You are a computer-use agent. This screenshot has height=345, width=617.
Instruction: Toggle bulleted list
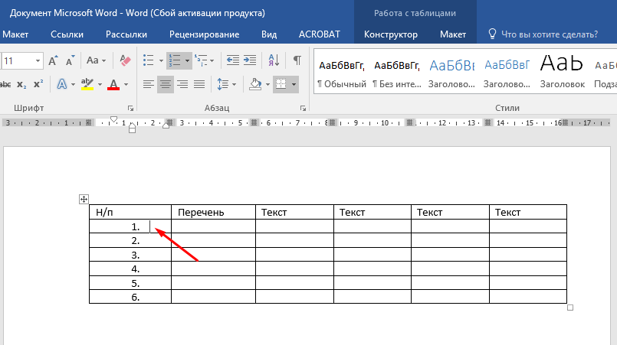[149, 61]
